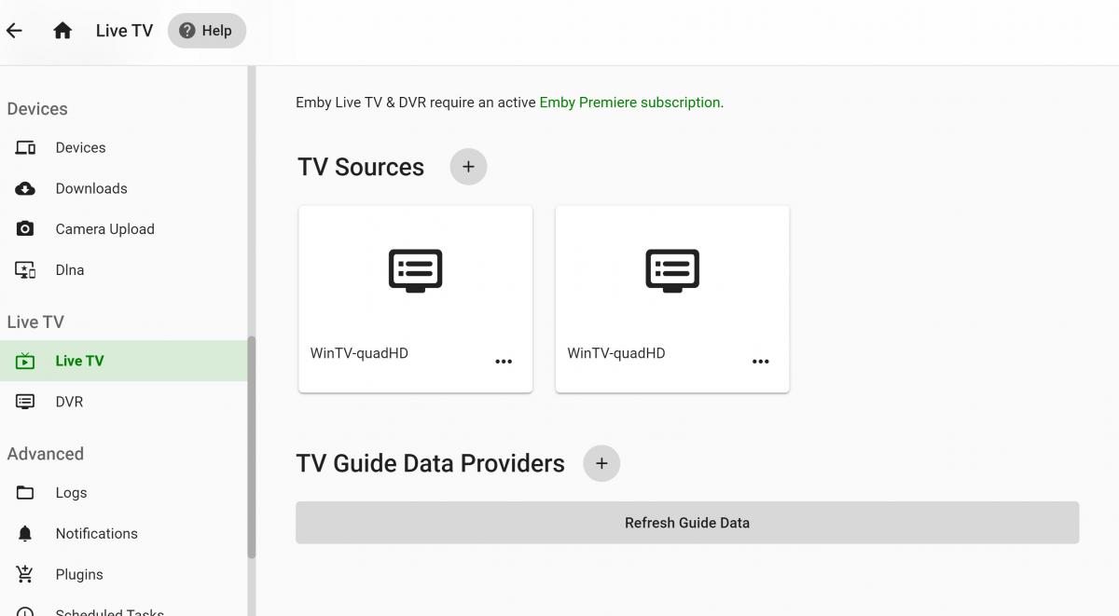Open the Emby Premiere subscription link

[629, 102]
